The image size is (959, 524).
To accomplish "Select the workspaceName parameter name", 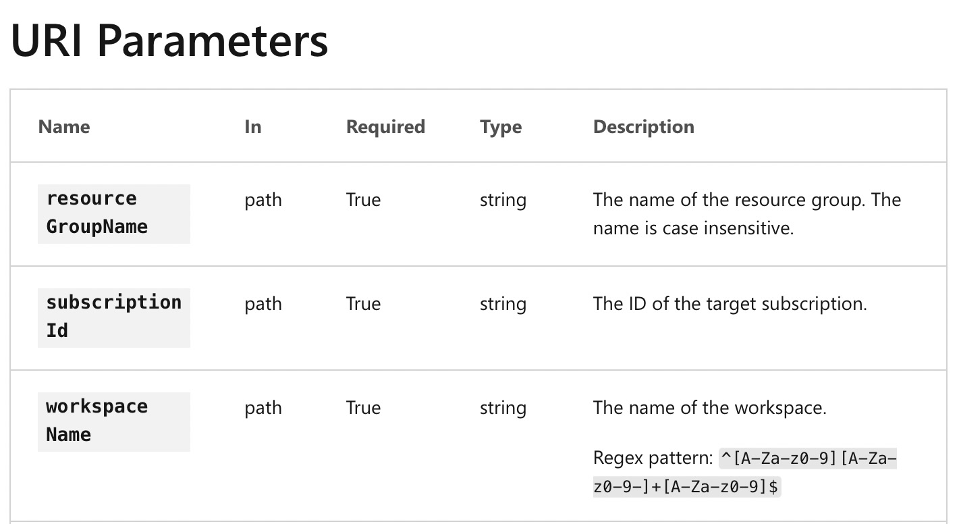I will (97, 420).
